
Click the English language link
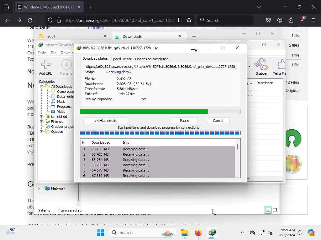96,27
